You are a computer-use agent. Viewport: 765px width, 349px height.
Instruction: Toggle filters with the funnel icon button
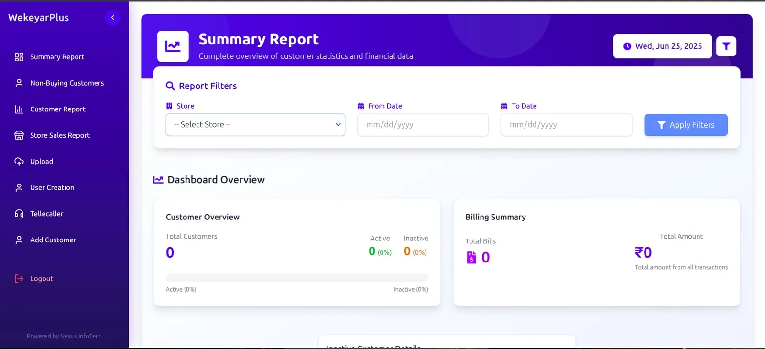pyautogui.click(x=726, y=46)
